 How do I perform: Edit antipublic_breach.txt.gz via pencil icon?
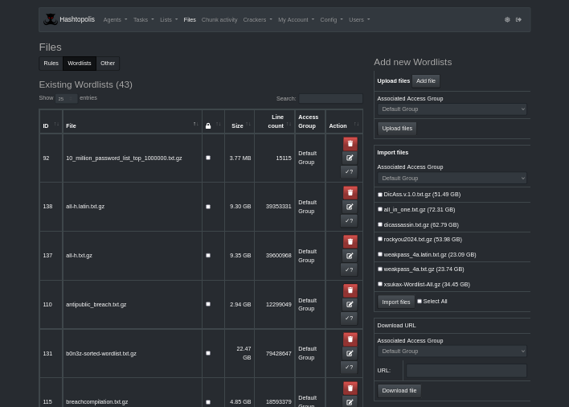point(350,305)
